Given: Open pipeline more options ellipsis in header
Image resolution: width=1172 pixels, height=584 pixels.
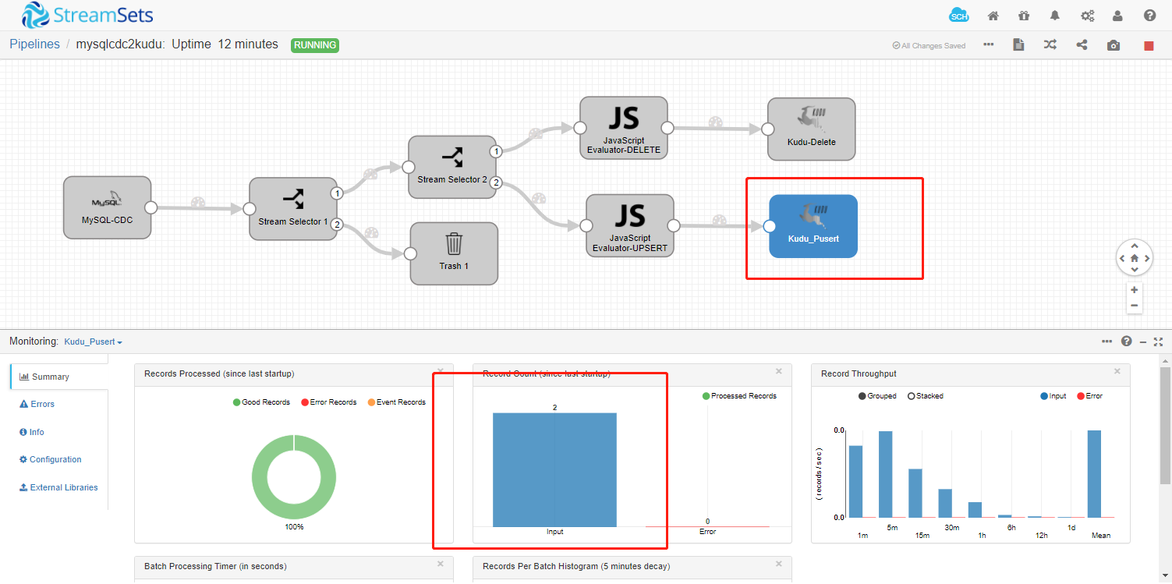Looking at the screenshot, I should 988,44.
